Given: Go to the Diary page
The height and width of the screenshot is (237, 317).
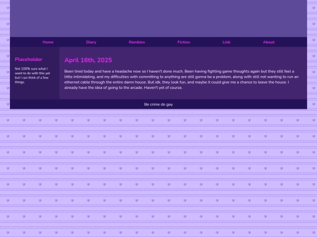Looking at the screenshot, I should [91, 42].
